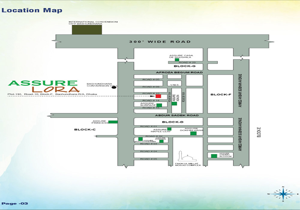
Task: Click the "ROAD # 15" label under Assure Surface
Action: (151, 108)
